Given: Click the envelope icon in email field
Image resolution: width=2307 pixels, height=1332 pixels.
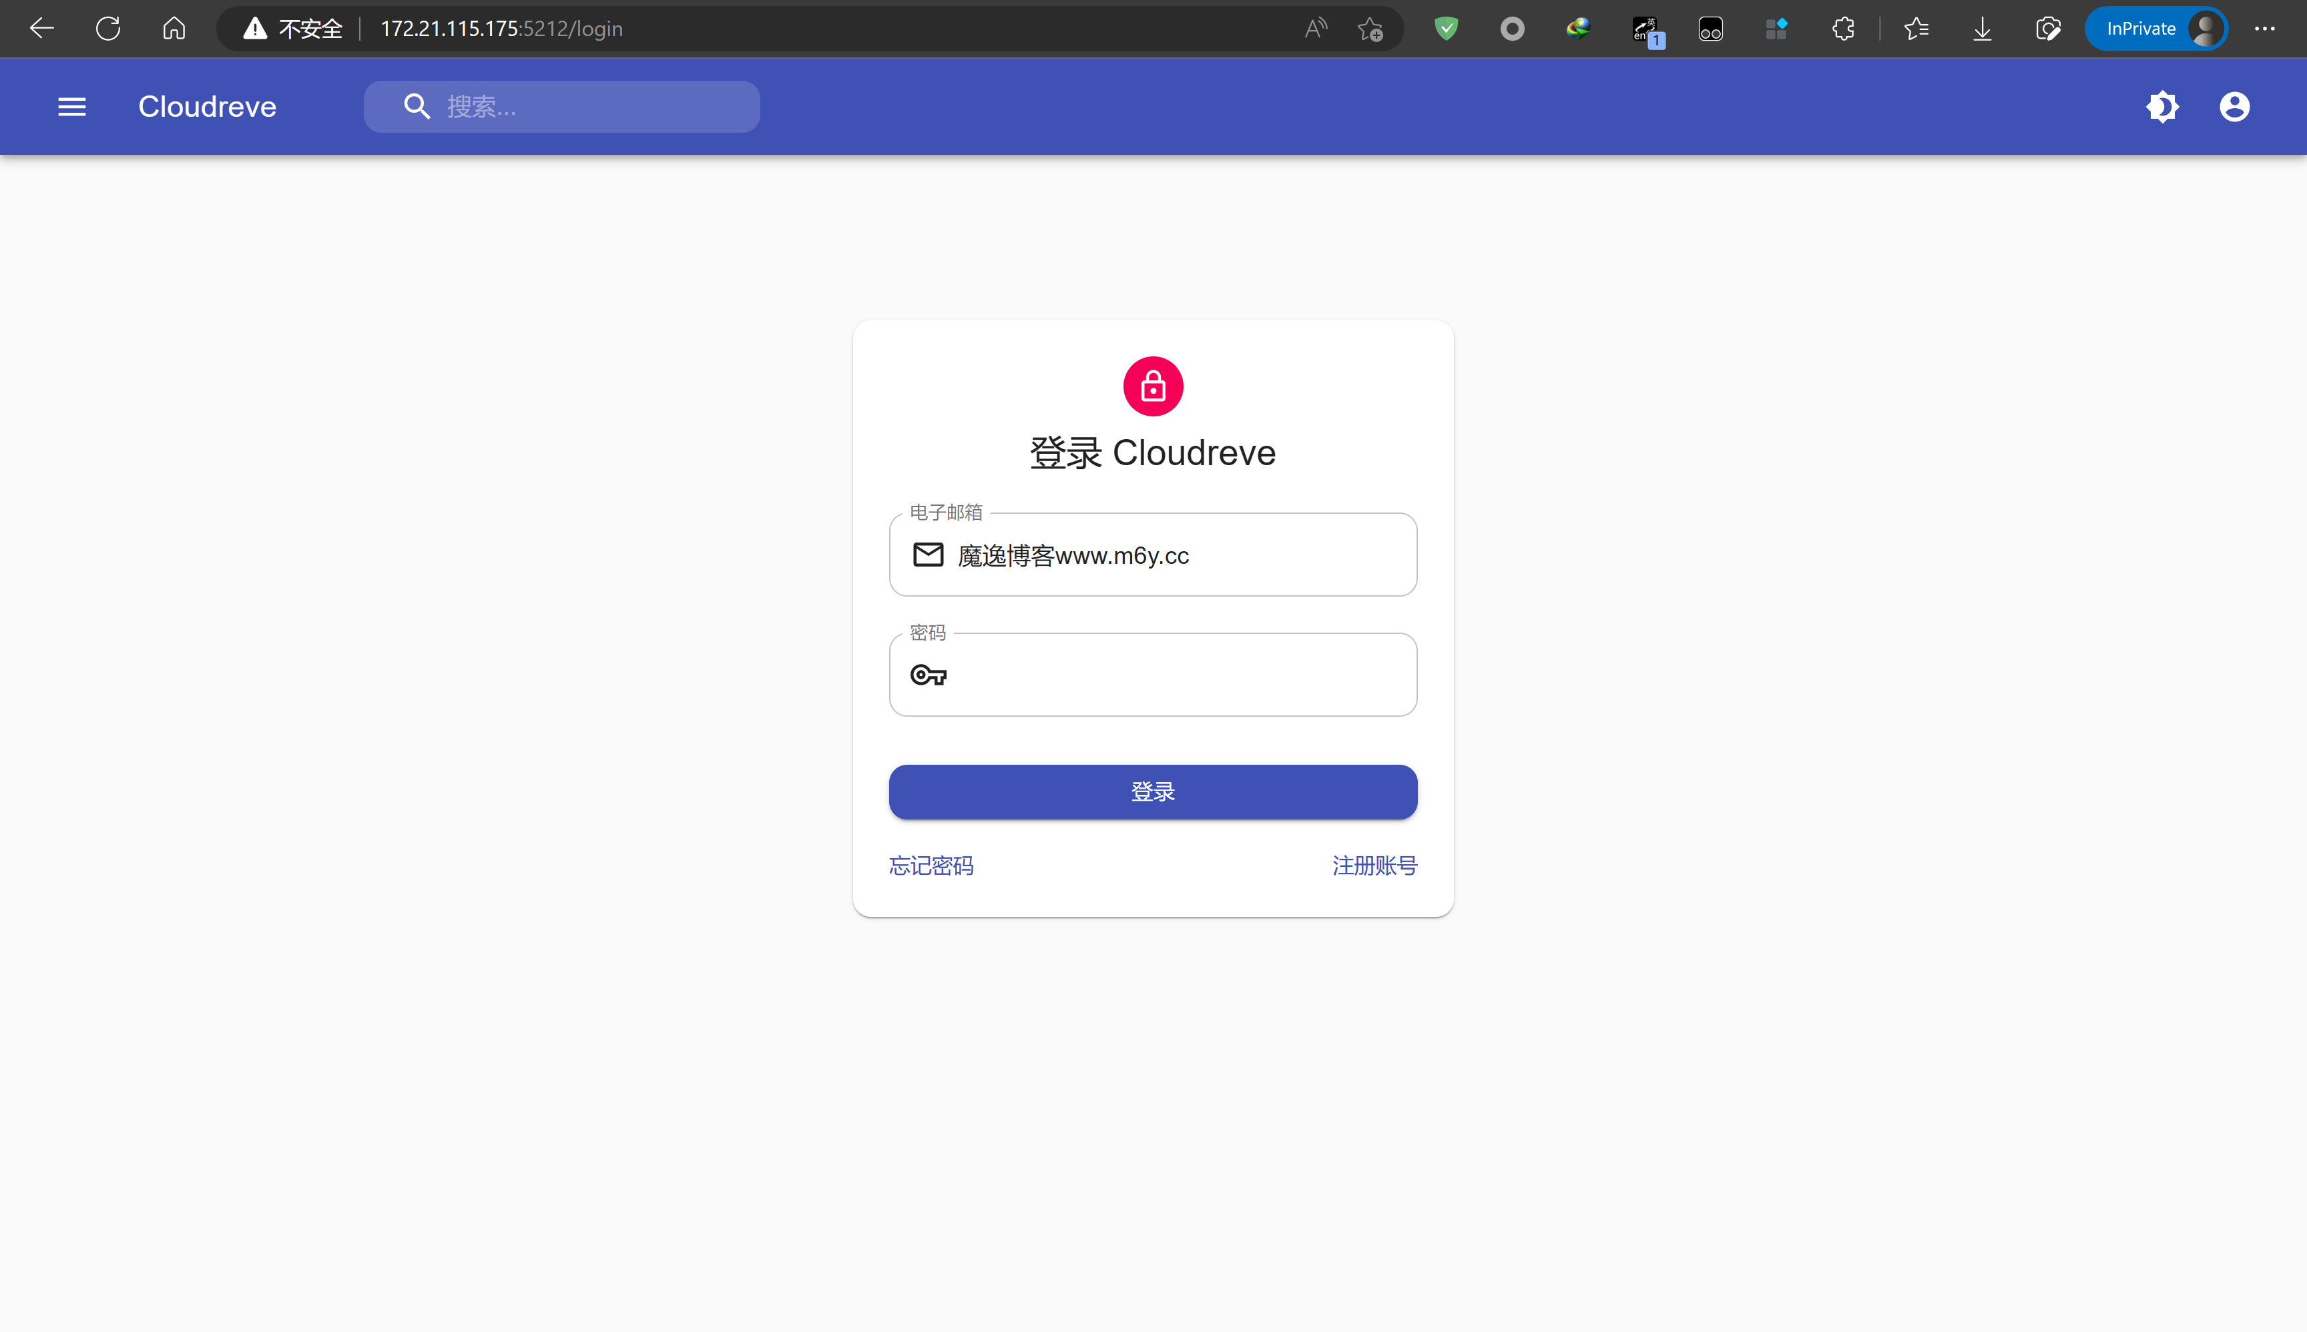Looking at the screenshot, I should (928, 555).
